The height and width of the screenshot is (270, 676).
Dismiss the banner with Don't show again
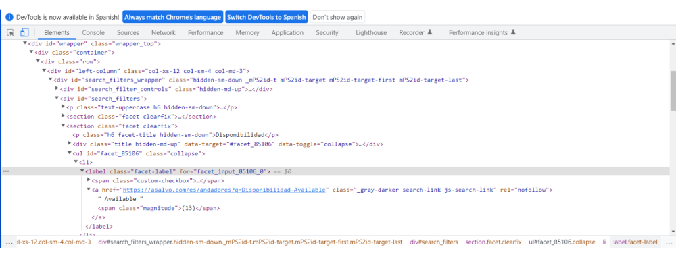(x=337, y=18)
